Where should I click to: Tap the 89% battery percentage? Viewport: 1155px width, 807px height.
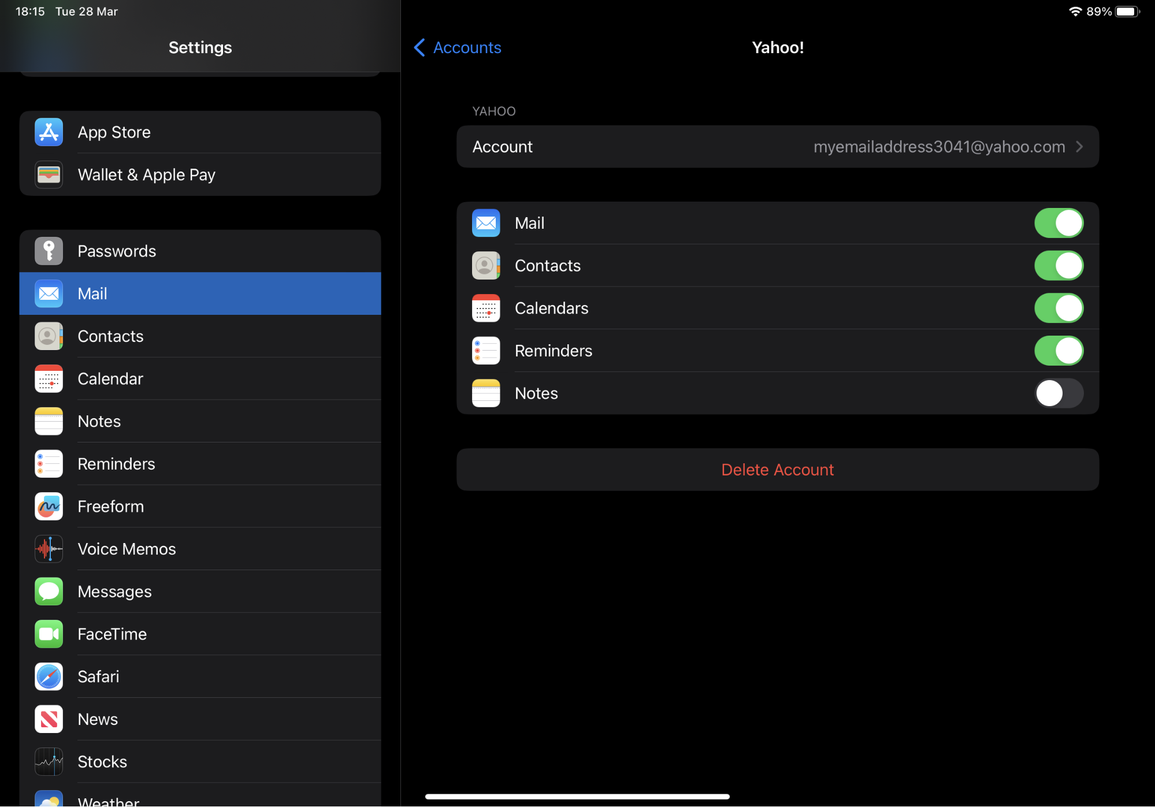pyautogui.click(x=1099, y=12)
